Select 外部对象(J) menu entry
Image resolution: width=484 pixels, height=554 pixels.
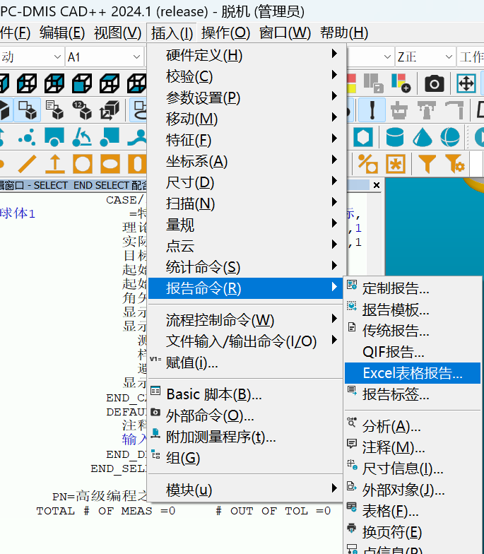[413, 490]
